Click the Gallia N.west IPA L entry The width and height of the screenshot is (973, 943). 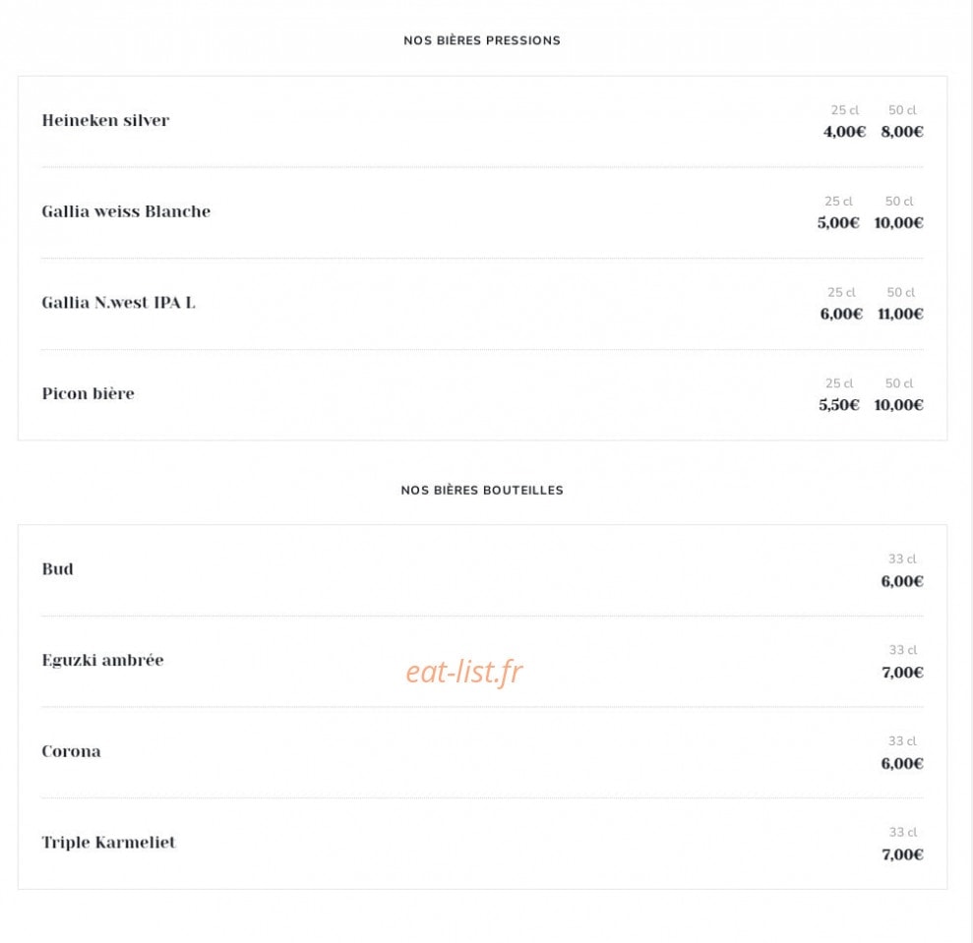click(x=118, y=303)
